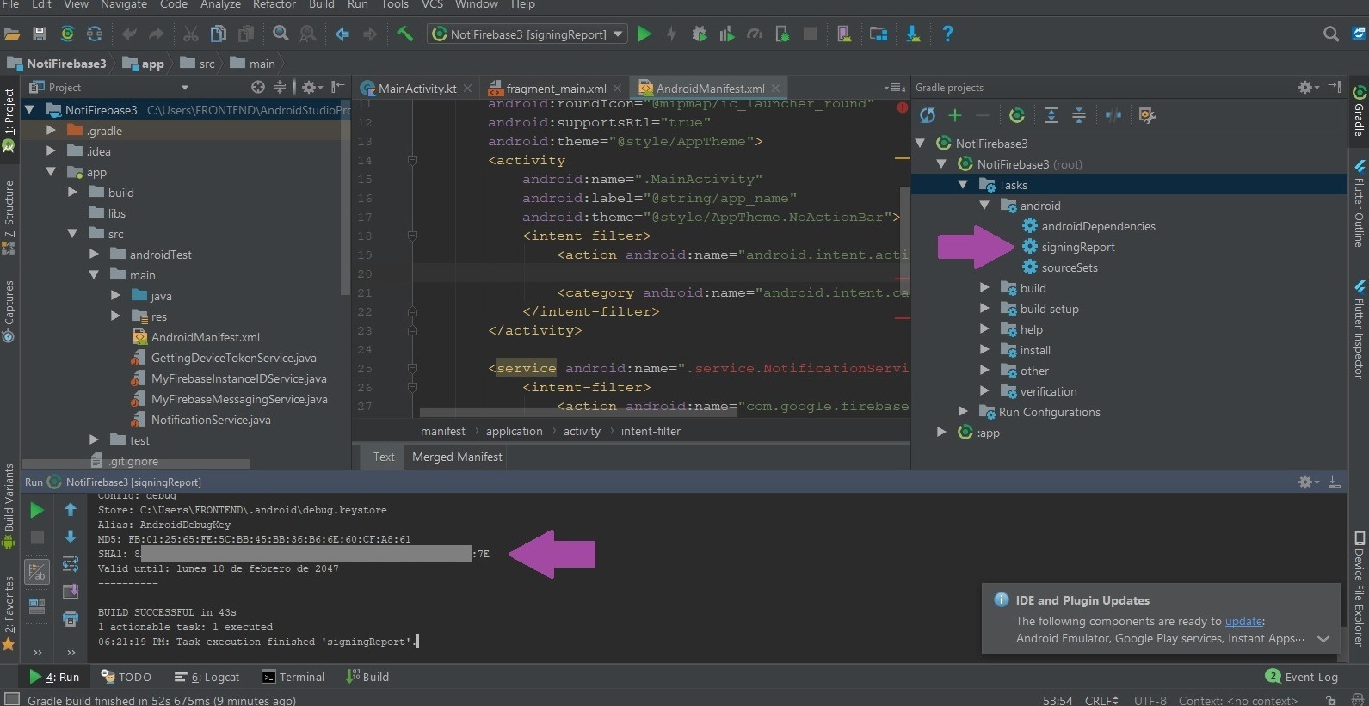
Task: Click the Search Everywhere magnifier at top right
Action: point(1331,34)
